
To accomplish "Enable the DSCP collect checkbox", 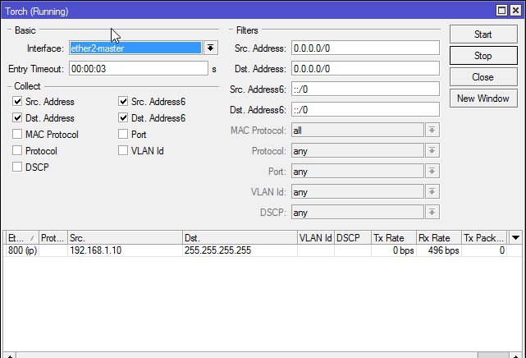I will (x=17, y=167).
